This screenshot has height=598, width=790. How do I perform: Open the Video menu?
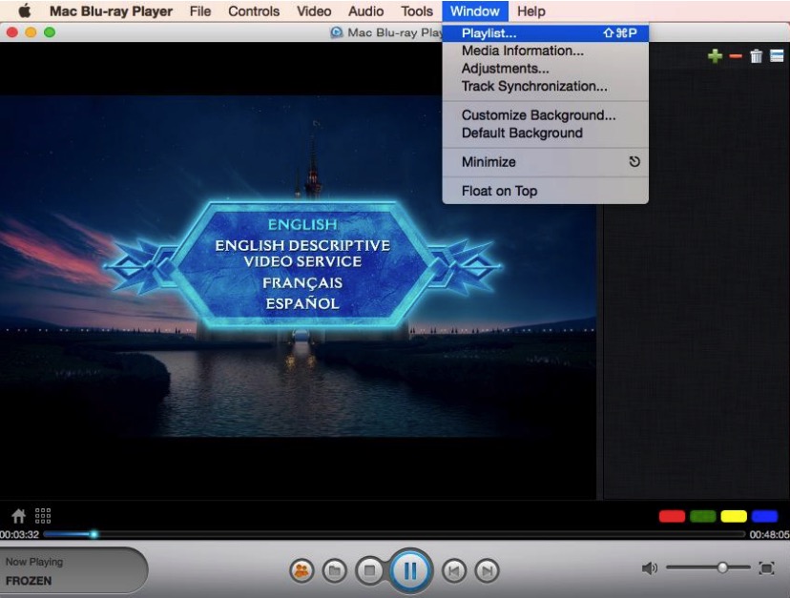pyautogui.click(x=313, y=11)
